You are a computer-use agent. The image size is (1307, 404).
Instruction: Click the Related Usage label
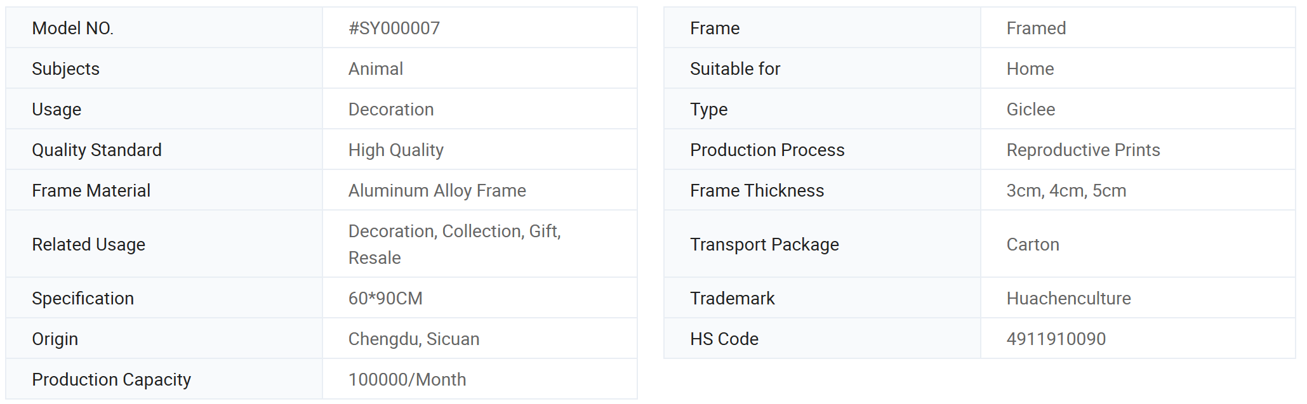point(88,244)
